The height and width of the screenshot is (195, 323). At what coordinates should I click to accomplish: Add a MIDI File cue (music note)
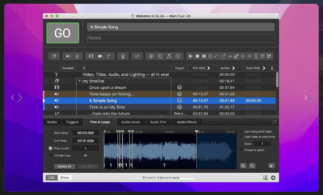click(169, 56)
